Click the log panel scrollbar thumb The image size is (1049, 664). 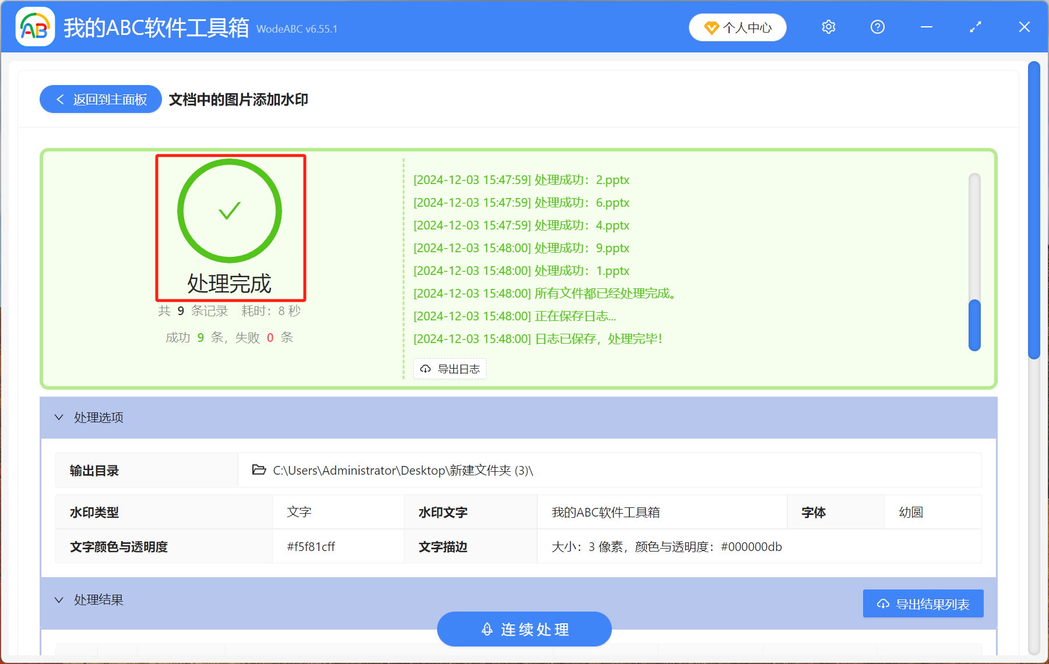pyautogui.click(x=974, y=325)
